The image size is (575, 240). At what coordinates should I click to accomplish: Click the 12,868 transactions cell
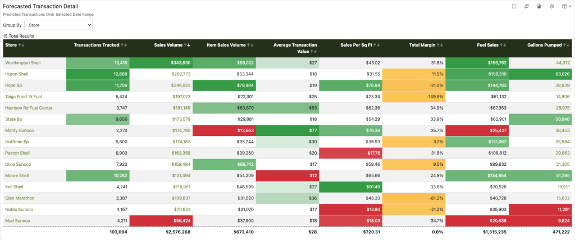(98, 74)
